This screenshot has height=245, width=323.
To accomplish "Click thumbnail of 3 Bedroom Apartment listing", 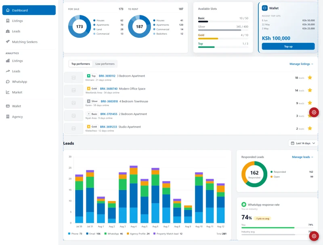I will [x=73, y=77].
